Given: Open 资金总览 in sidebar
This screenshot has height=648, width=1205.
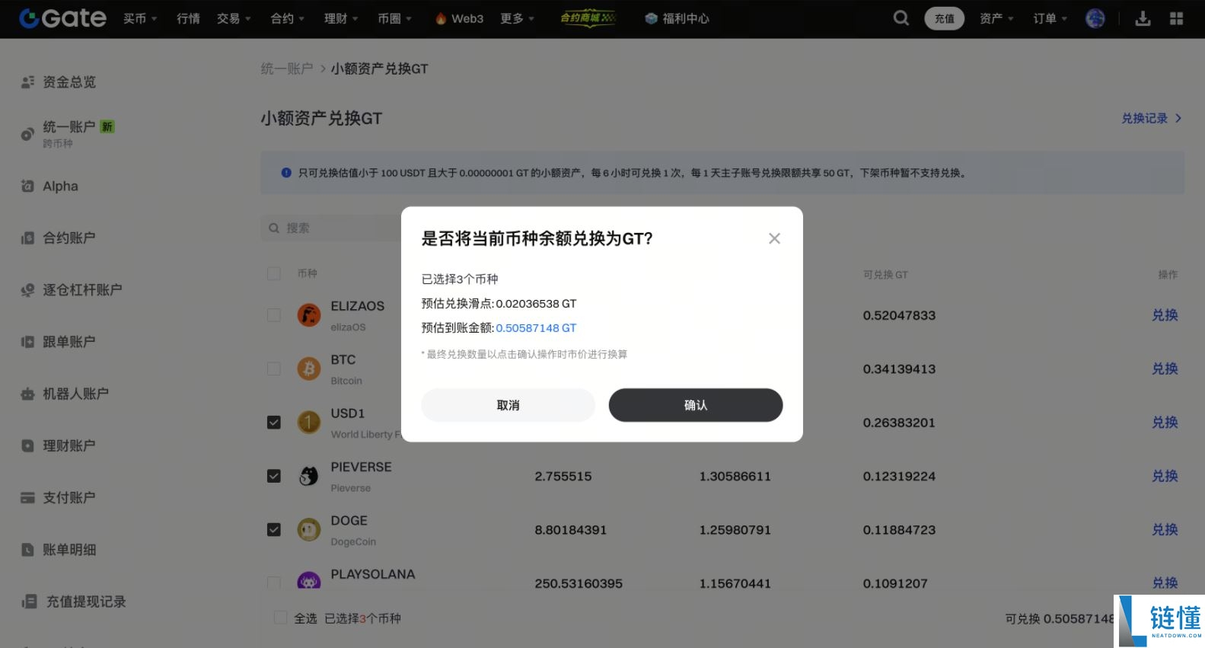Looking at the screenshot, I should (69, 82).
